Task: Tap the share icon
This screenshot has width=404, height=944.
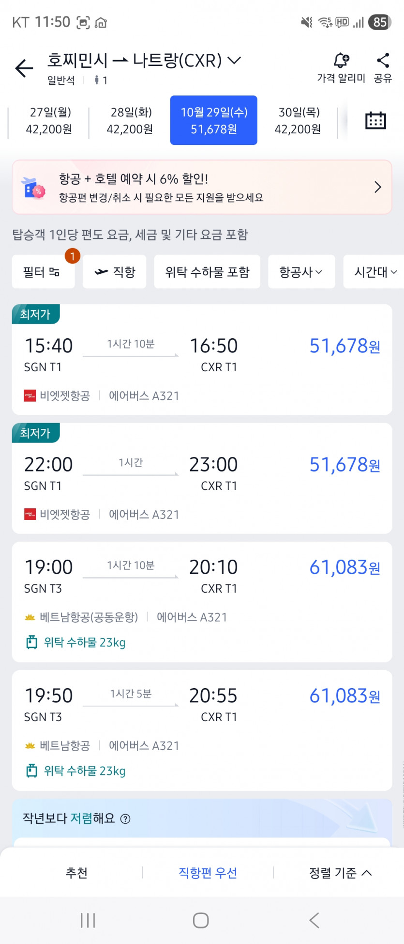Action: [383, 61]
